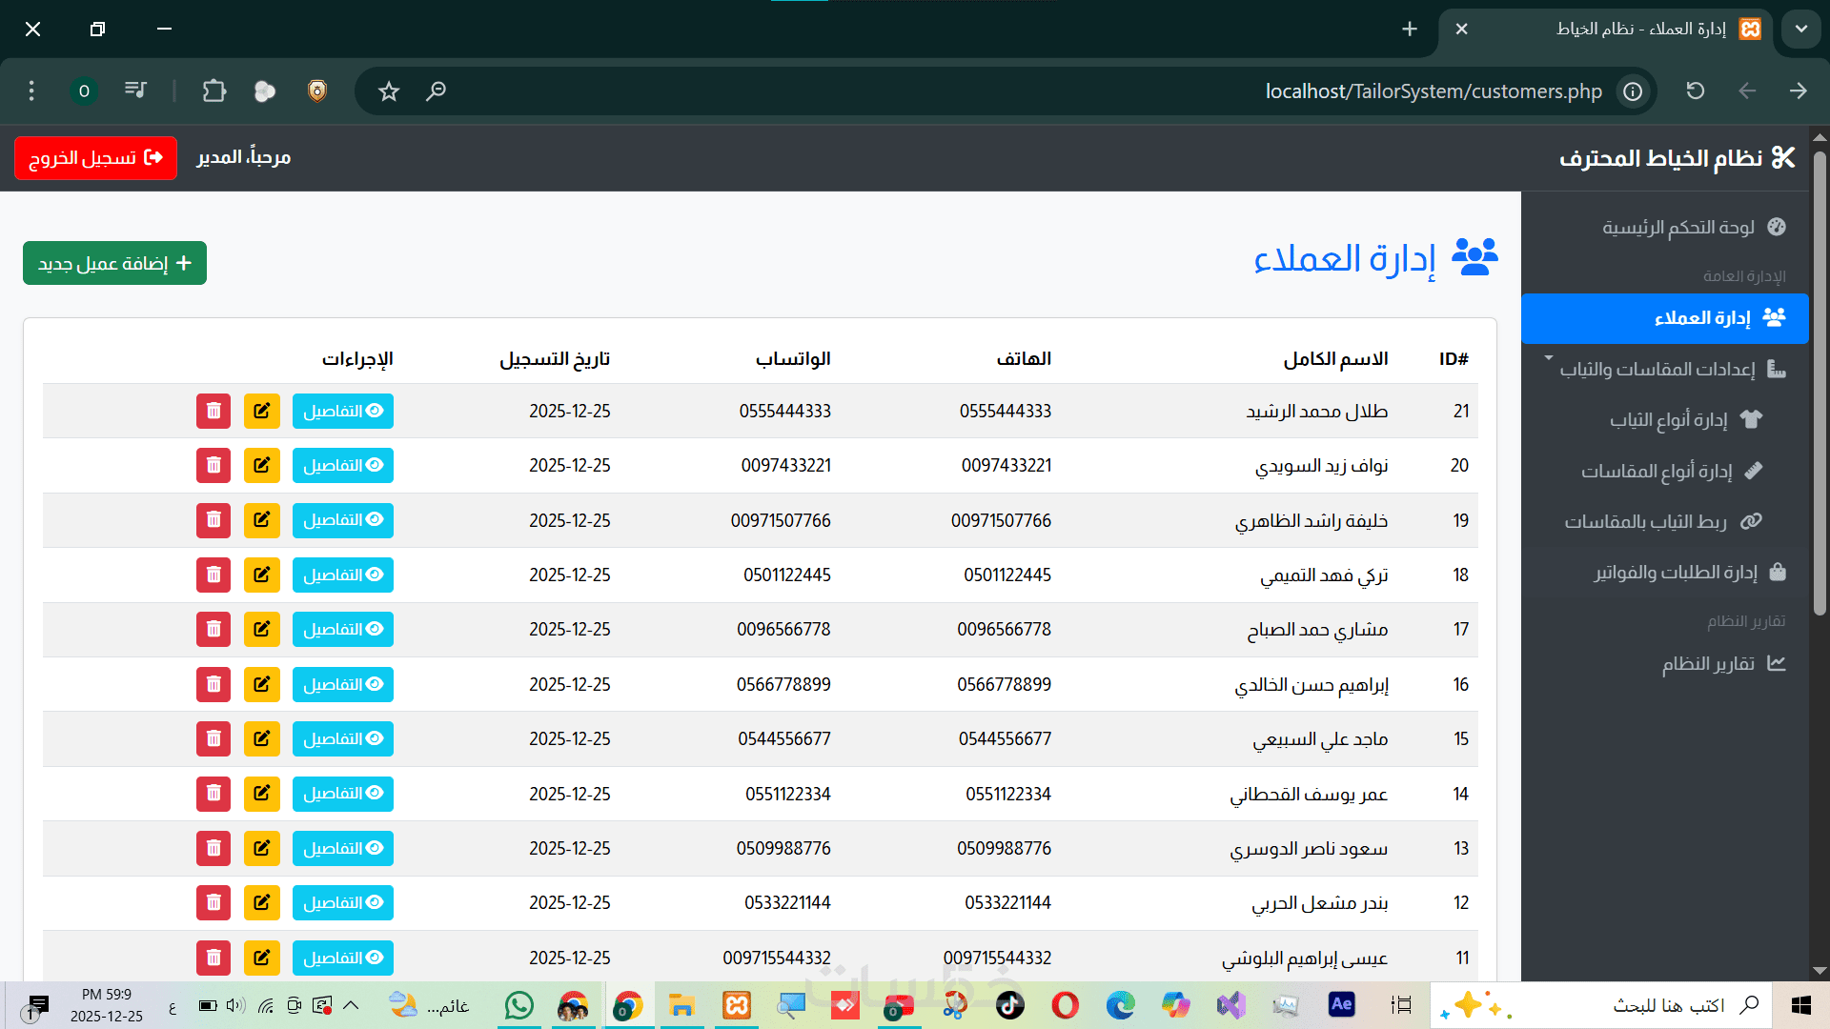1830x1029 pixels.
Task: Show hidden system tray icons chevron
Action: [x=351, y=1005]
